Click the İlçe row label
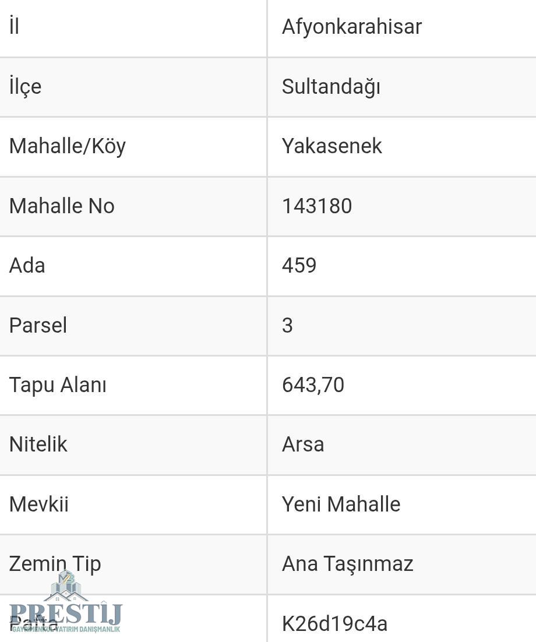Image resolution: width=536 pixels, height=642 pixels. coord(26,87)
